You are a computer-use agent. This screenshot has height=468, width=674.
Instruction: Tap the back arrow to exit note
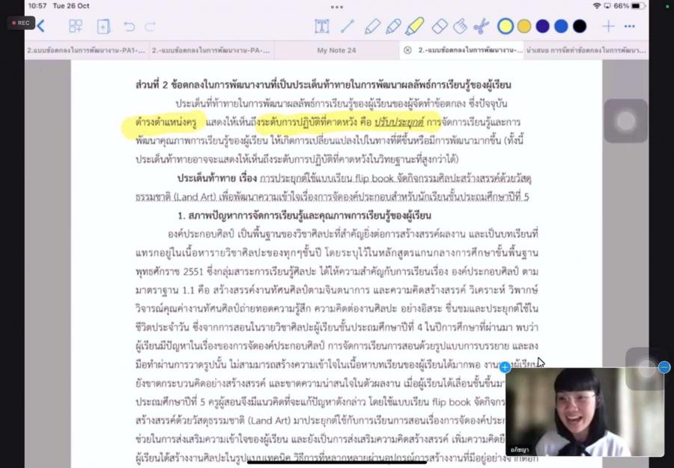[40, 27]
